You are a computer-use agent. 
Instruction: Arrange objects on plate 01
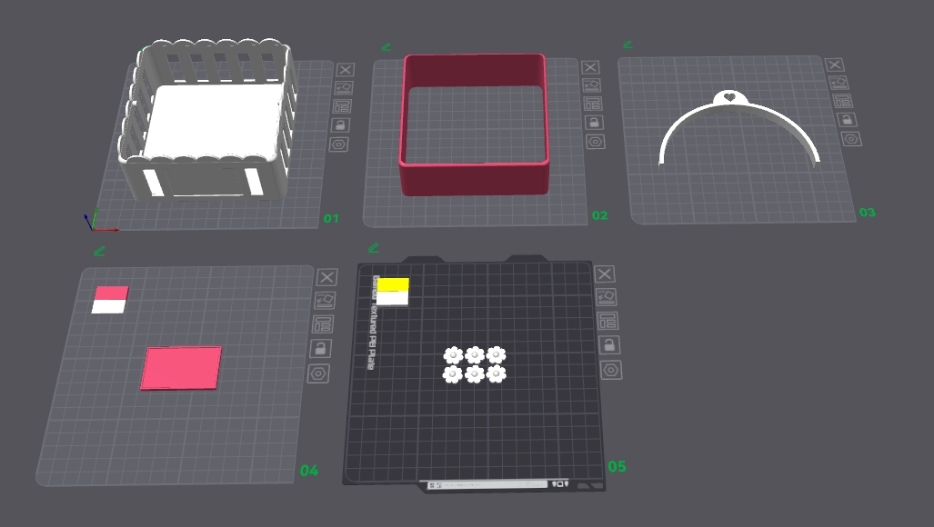click(342, 106)
